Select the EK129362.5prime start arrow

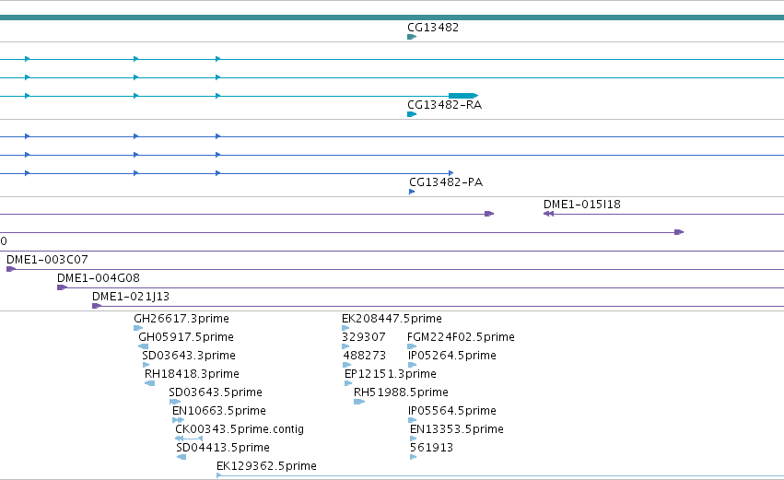pos(219,475)
